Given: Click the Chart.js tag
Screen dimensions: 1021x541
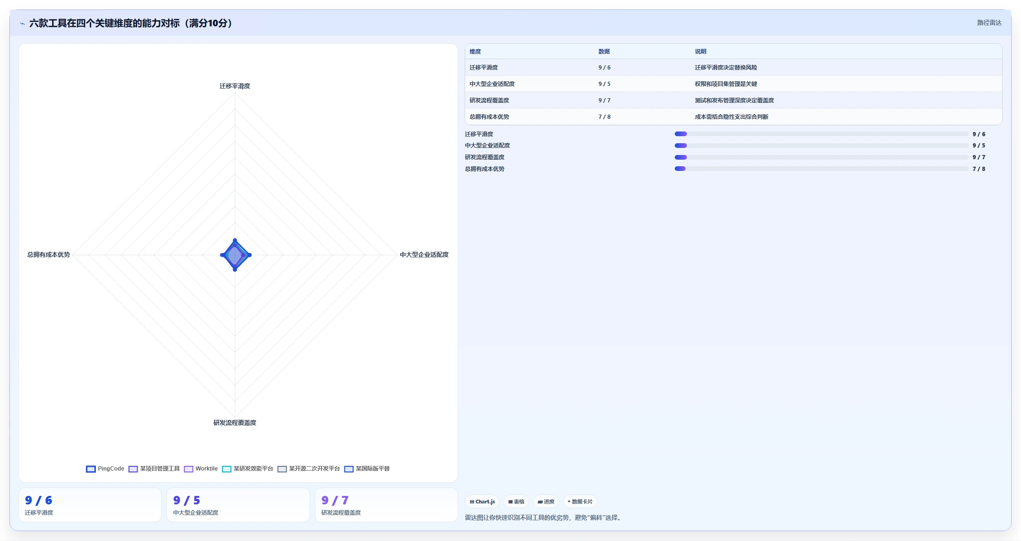Looking at the screenshot, I should pyautogui.click(x=482, y=502).
